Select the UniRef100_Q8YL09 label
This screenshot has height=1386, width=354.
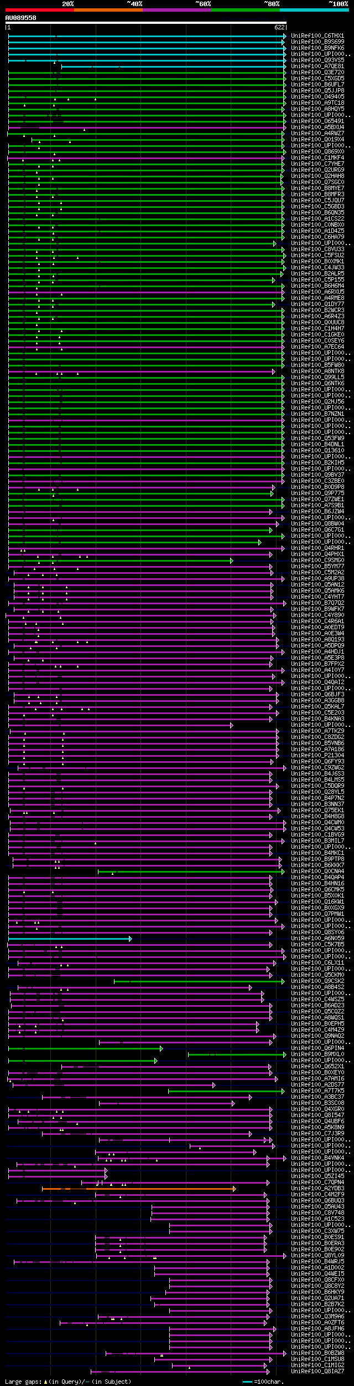pyautogui.click(x=317, y=1256)
